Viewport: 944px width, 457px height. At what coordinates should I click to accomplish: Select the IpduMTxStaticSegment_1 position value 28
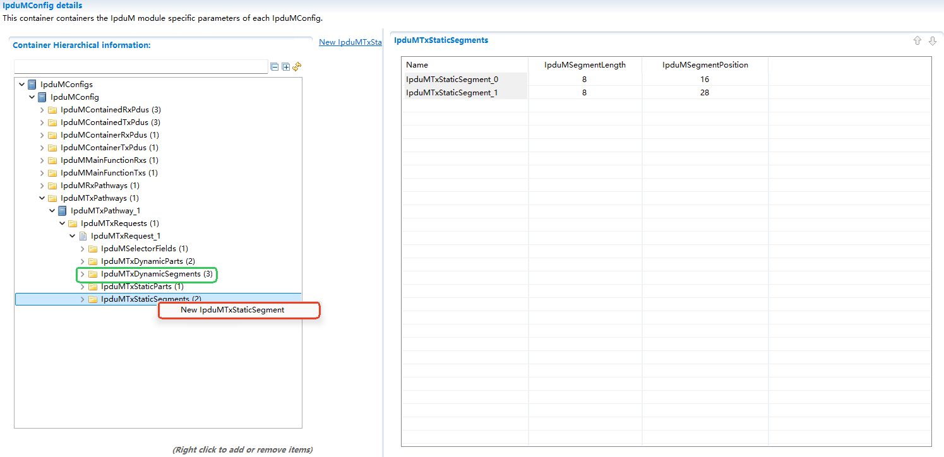pos(705,93)
